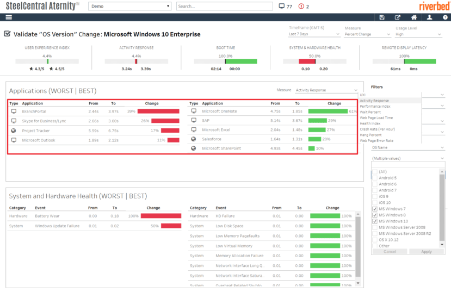
Task: Uncheck the MS Windows 10 checkbox
Action: point(375,221)
